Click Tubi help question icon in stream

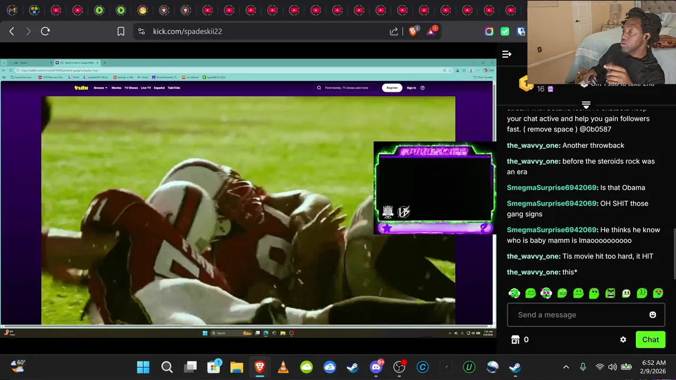point(422,88)
